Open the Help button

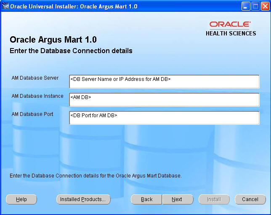click(x=21, y=199)
